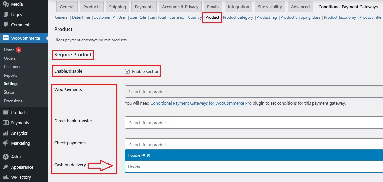This screenshot has height=182, width=383.
Task: Open the Integration tab
Action: (239, 7)
